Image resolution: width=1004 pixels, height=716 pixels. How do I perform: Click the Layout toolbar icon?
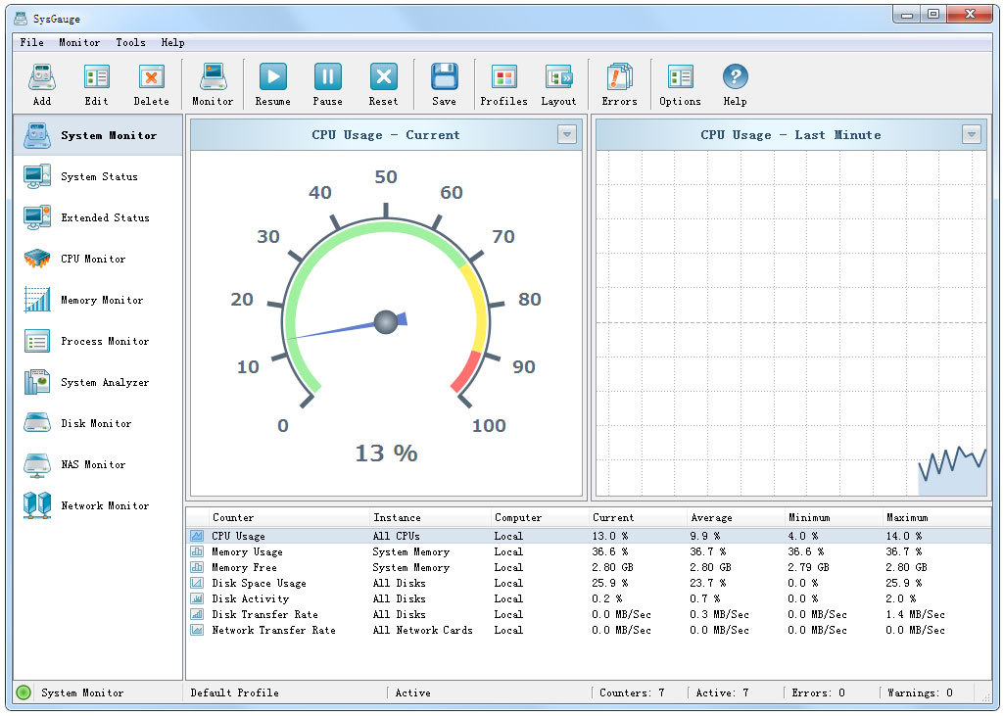[558, 78]
